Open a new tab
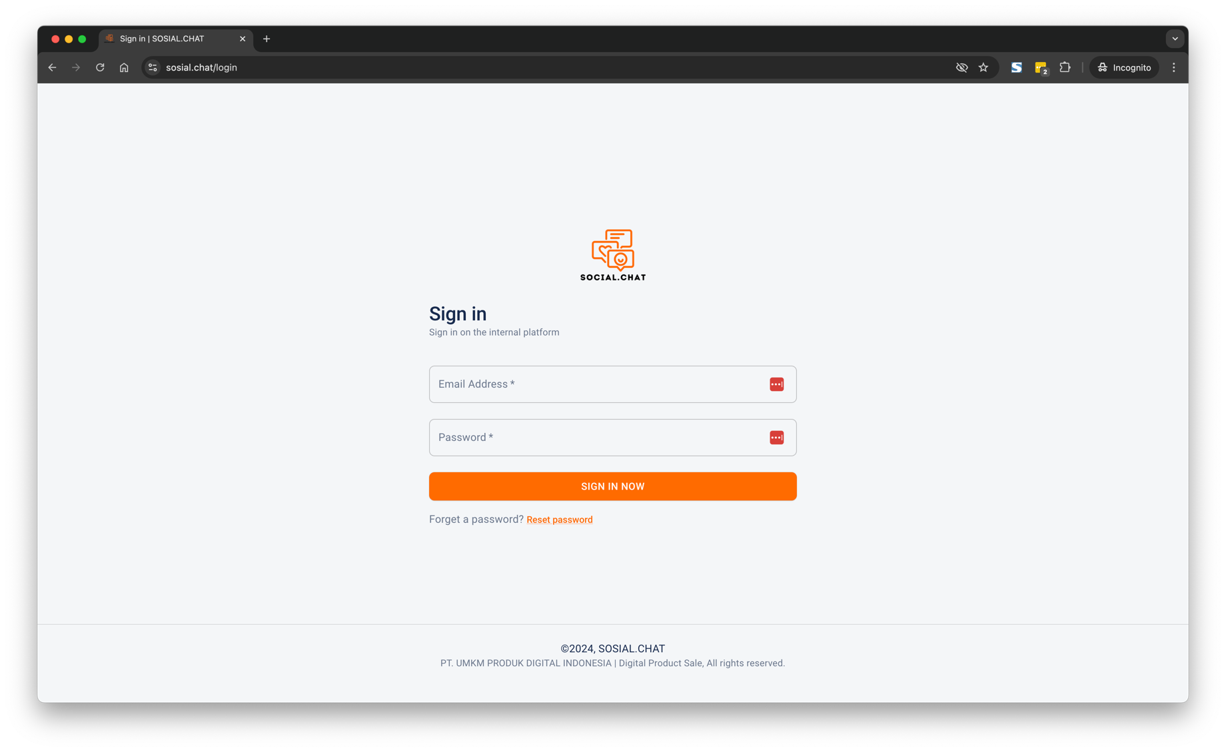Screen dimensions: 1226x752 coord(267,39)
